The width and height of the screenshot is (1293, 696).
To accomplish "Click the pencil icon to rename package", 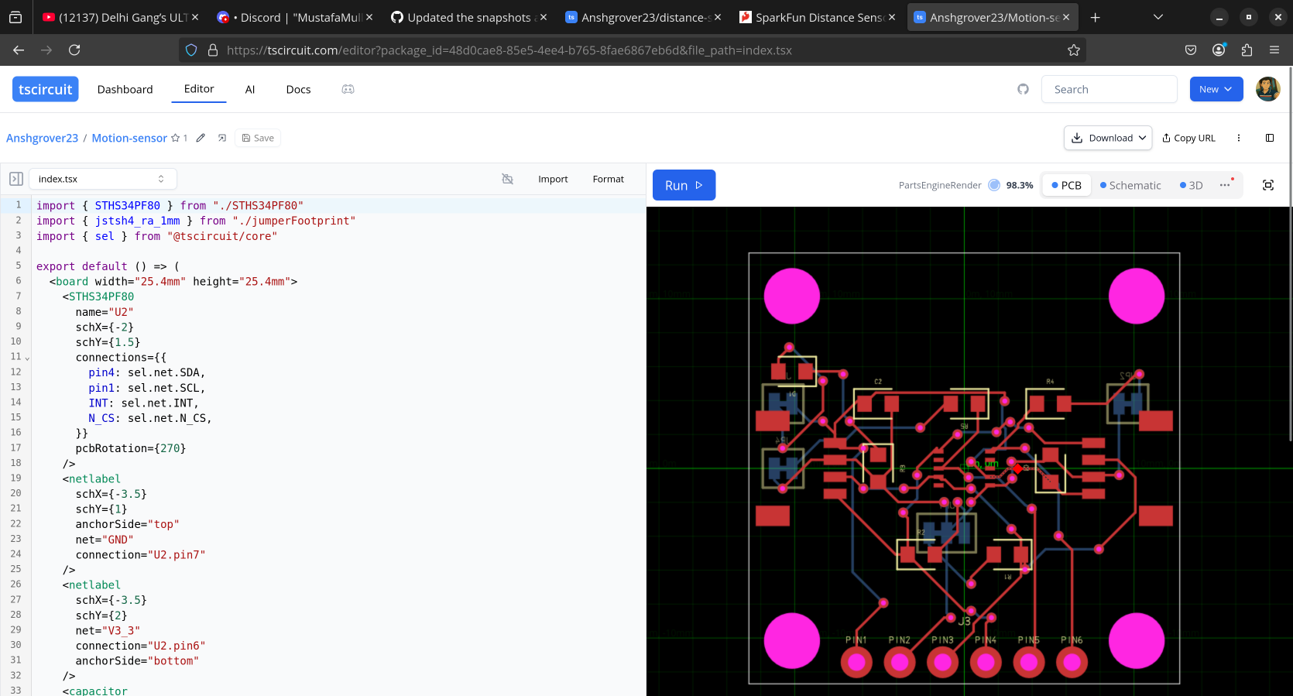I will click(x=201, y=138).
